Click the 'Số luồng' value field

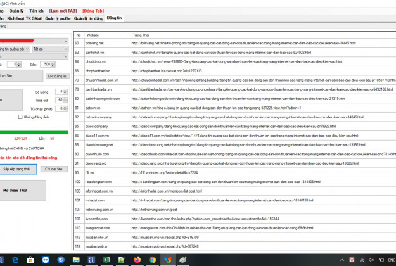tap(60, 92)
